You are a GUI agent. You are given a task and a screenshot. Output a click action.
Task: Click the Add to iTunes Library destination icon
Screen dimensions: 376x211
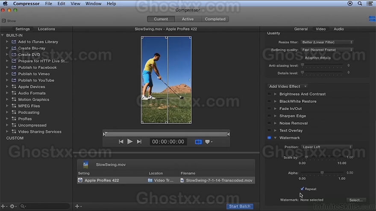pos(14,42)
